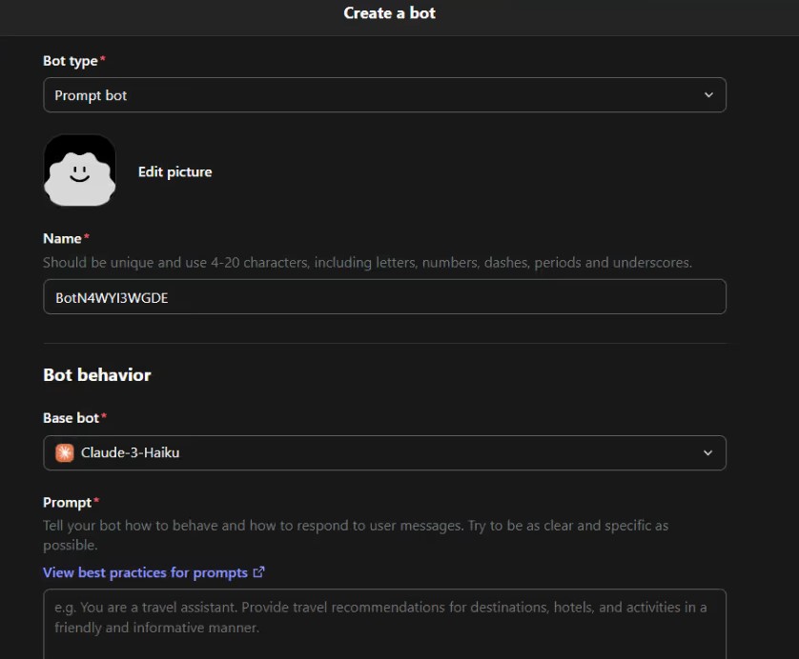The width and height of the screenshot is (799, 659).
Task: Click the placeholder travel assistant example text
Action: pyautogui.click(x=381, y=615)
